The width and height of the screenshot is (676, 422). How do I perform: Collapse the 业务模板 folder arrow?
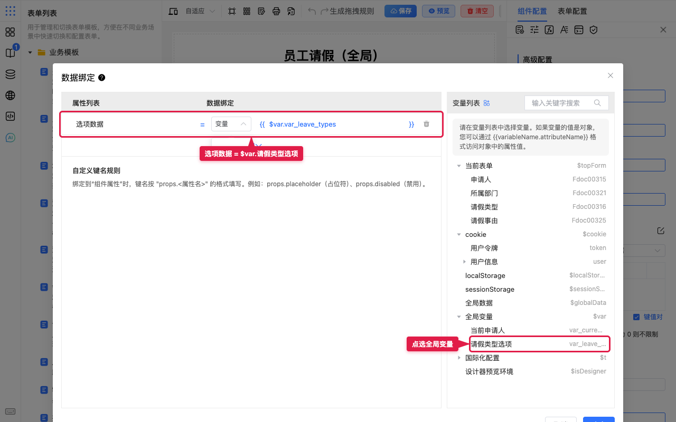click(x=30, y=52)
